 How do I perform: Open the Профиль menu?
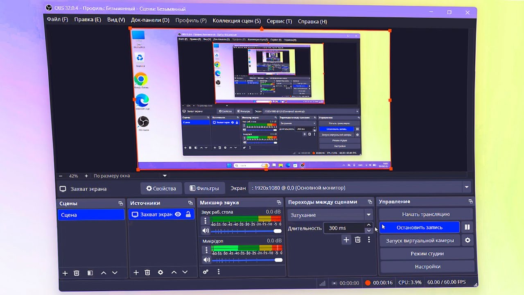(x=191, y=20)
